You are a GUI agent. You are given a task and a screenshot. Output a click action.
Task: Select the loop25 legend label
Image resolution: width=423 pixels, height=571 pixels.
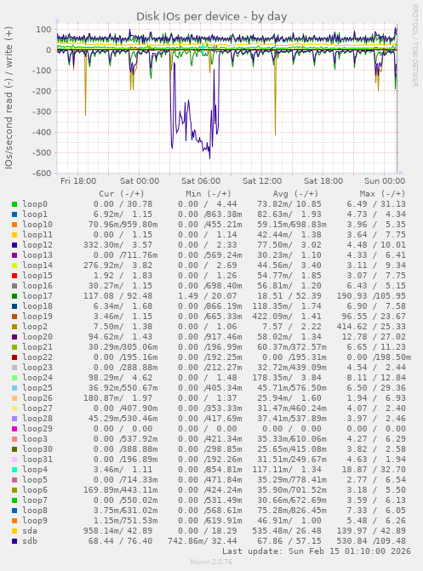click(x=37, y=387)
